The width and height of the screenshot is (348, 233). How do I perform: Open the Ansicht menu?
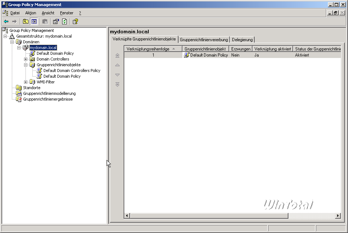click(48, 13)
